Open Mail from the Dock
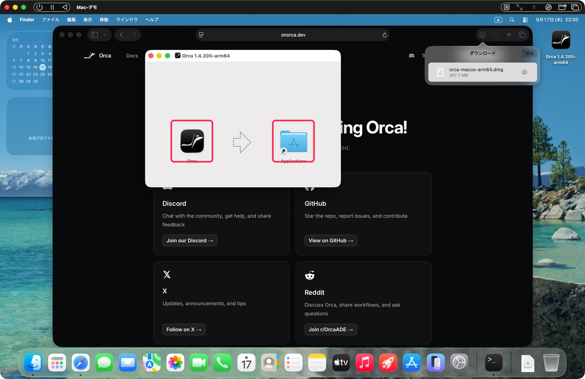 click(128, 362)
